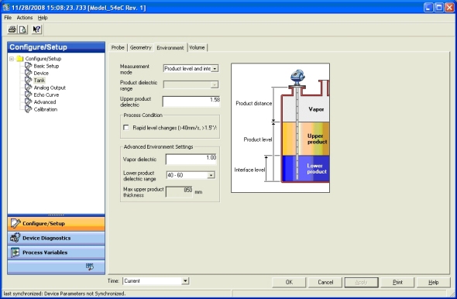Select Analog Output in the tree

point(50,88)
